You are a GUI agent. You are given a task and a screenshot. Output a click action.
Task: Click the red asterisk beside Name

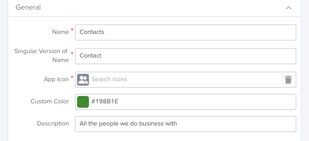72,30
